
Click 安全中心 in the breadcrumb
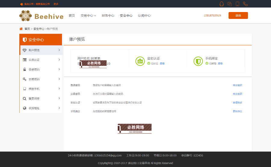39,29
